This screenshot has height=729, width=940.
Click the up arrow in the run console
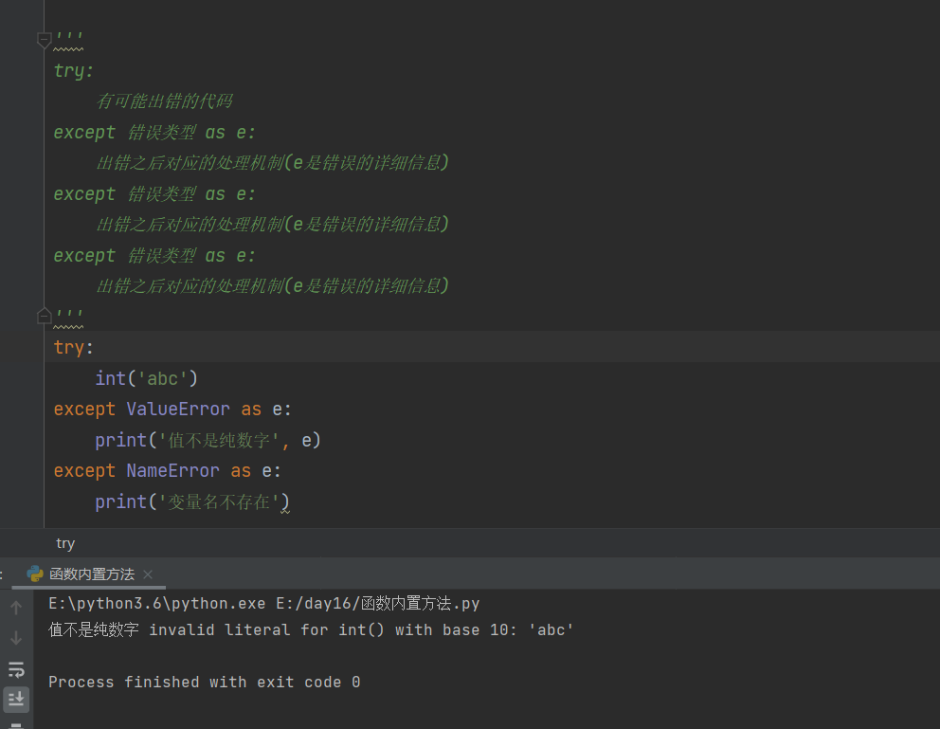16,608
